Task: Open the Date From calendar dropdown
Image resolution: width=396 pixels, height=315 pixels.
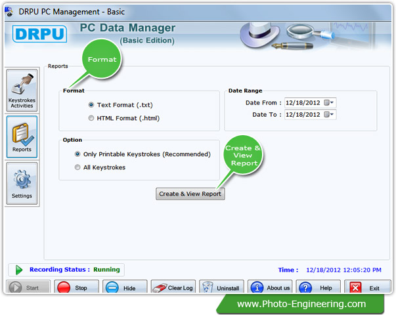Action: [x=329, y=103]
